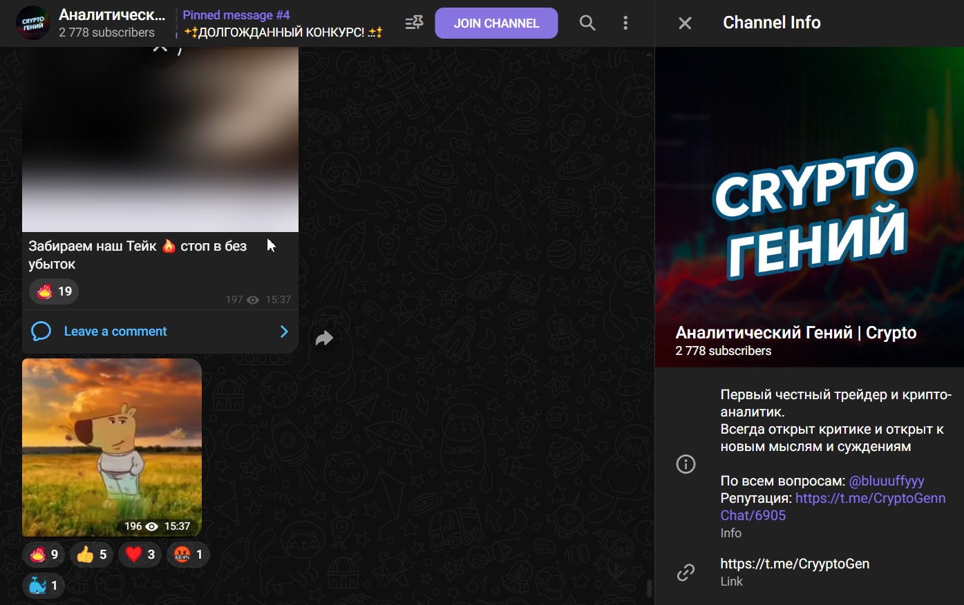Click the eye views icon on capybara video
This screenshot has height=605, width=964.
pos(152,526)
